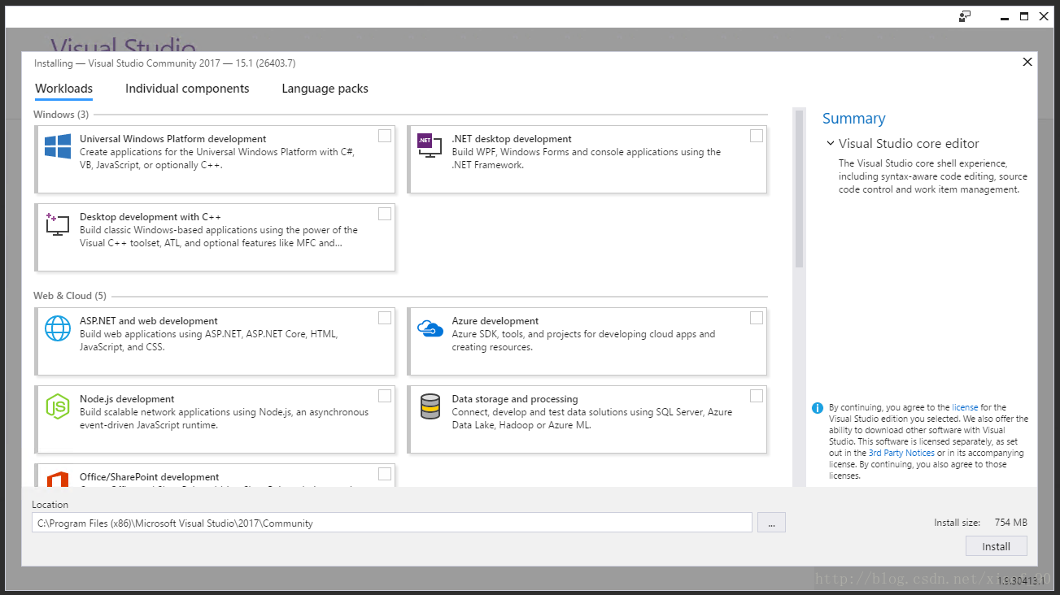Click the Azure development card title
This screenshot has width=1060, height=595.
point(495,321)
